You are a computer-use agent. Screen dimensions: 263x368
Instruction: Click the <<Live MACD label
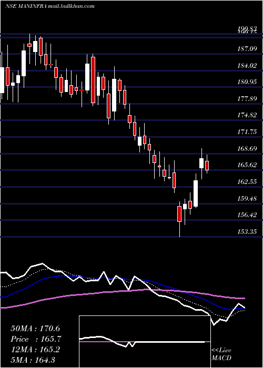(221, 354)
